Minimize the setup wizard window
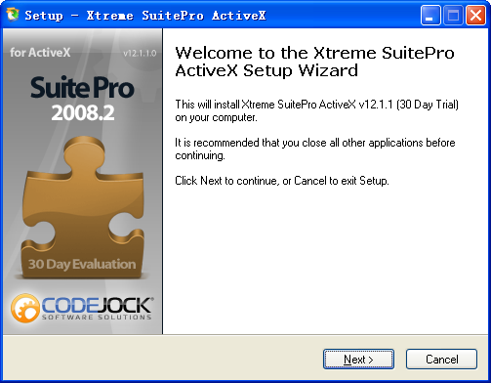 click(x=430, y=16)
